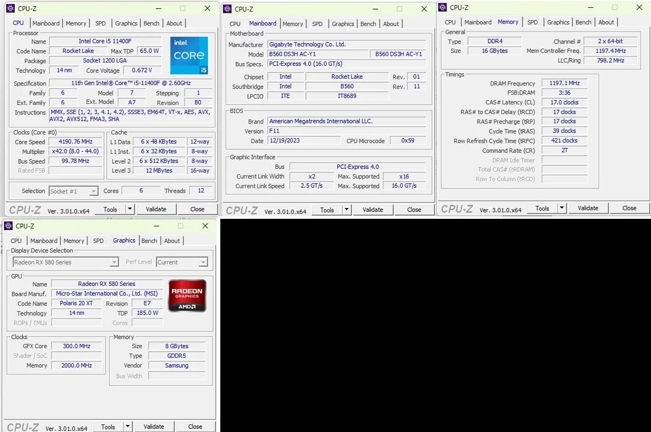Open the Tools dropdown arrow in CPU window
The width and height of the screenshot is (651, 432).
(130, 209)
